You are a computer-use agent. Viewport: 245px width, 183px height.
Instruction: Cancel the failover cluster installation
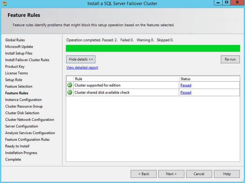click(x=199, y=174)
